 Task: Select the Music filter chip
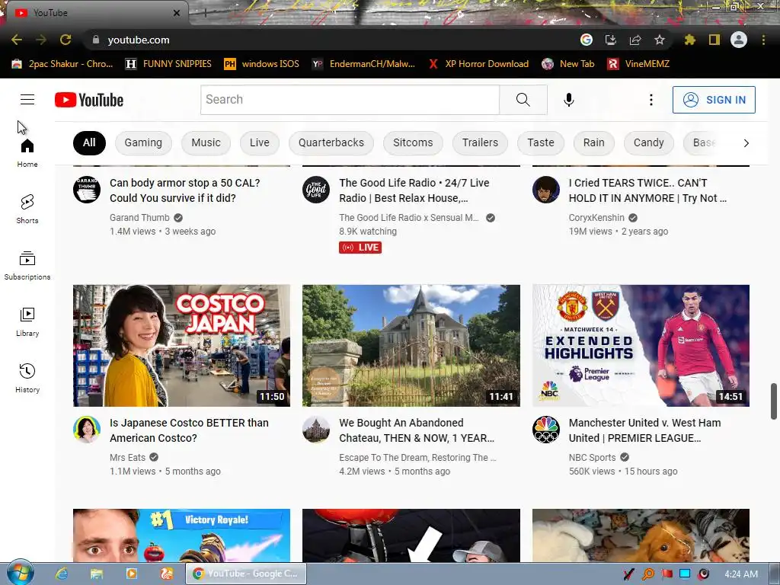206,142
